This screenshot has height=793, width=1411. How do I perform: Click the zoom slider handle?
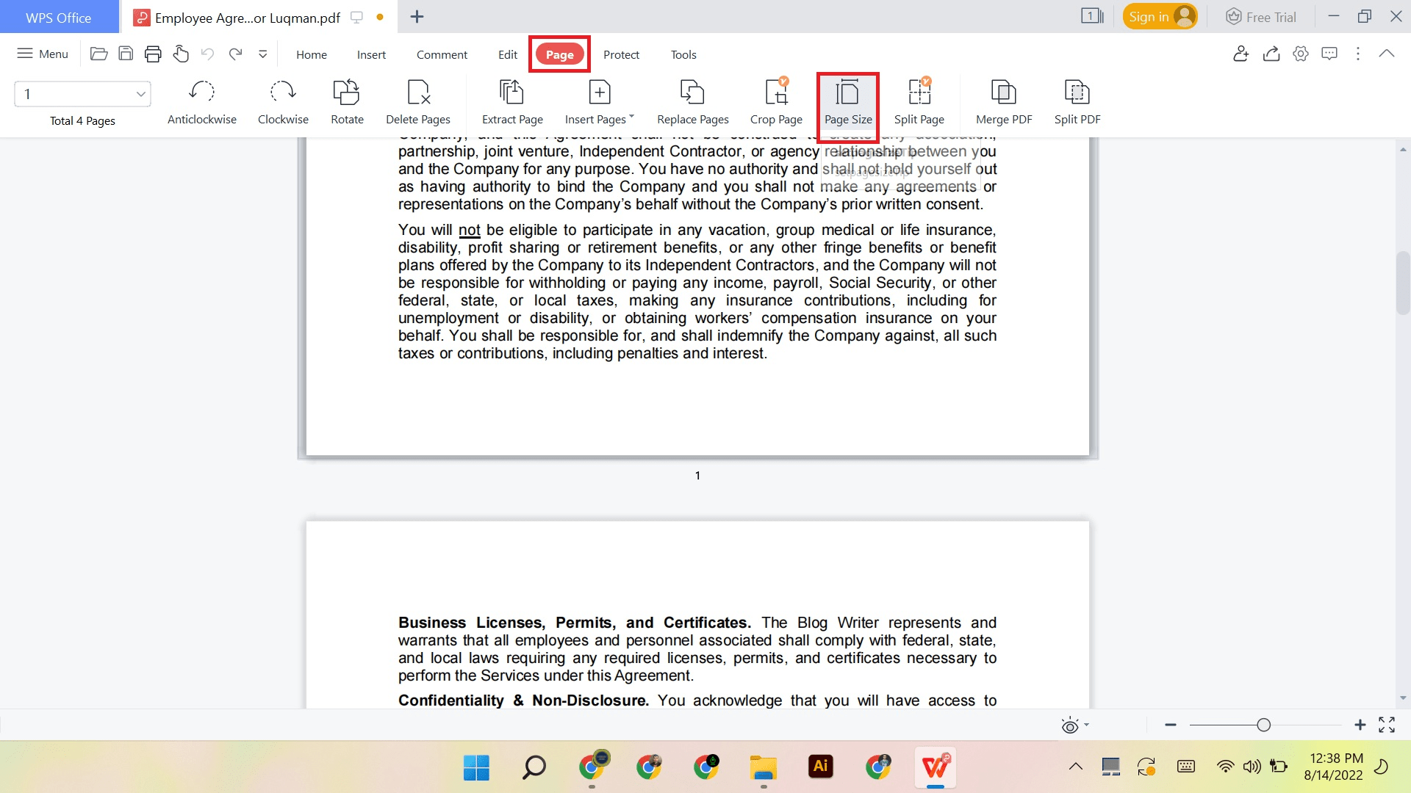(1263, 725)
